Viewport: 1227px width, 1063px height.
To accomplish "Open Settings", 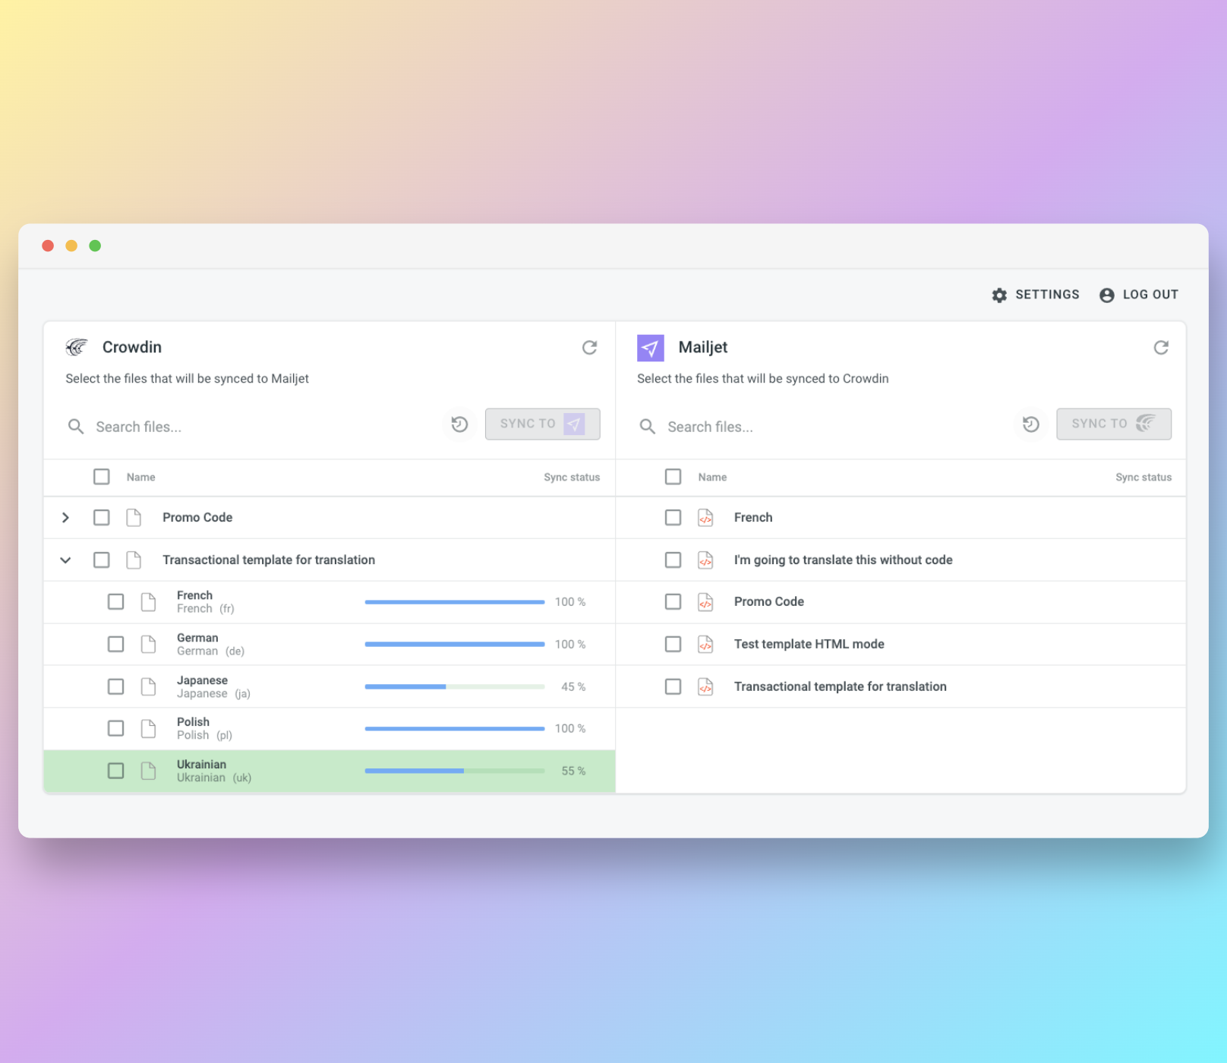I will coord(1036,295).
